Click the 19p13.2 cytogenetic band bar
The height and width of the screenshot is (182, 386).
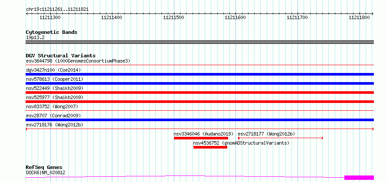tap(200, 42)
